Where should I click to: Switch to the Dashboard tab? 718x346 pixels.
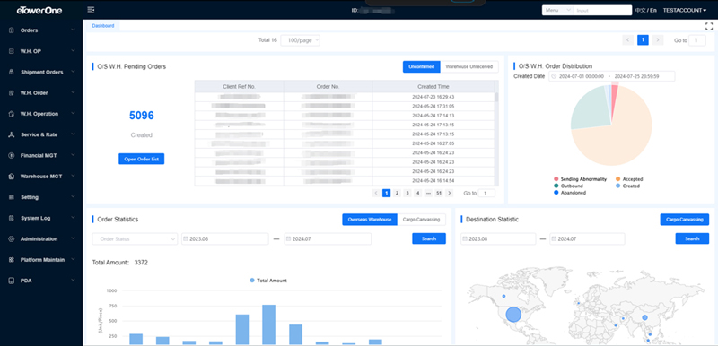coord(103,26)
